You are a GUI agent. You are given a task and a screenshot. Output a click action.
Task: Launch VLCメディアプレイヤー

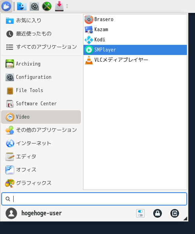click(x=135, y=60)
